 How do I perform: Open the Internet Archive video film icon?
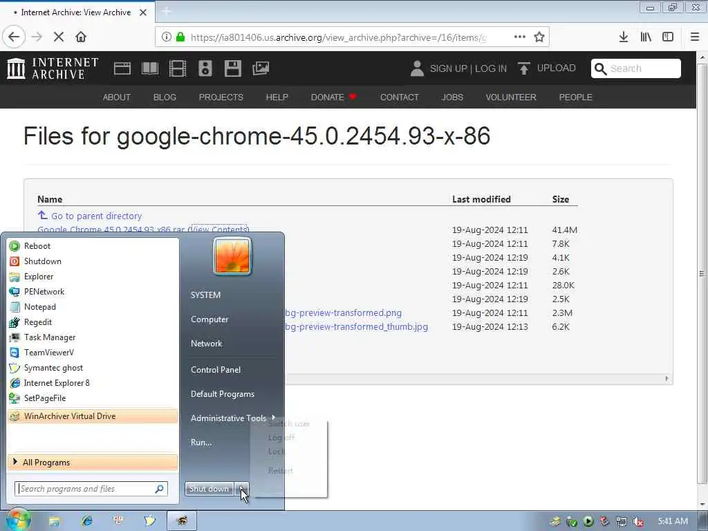(x=178, y=68)
